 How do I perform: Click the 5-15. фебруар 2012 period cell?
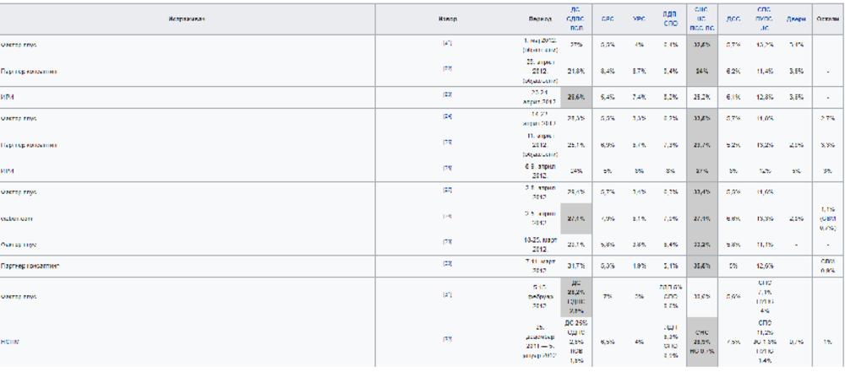[x=538, y=295]
